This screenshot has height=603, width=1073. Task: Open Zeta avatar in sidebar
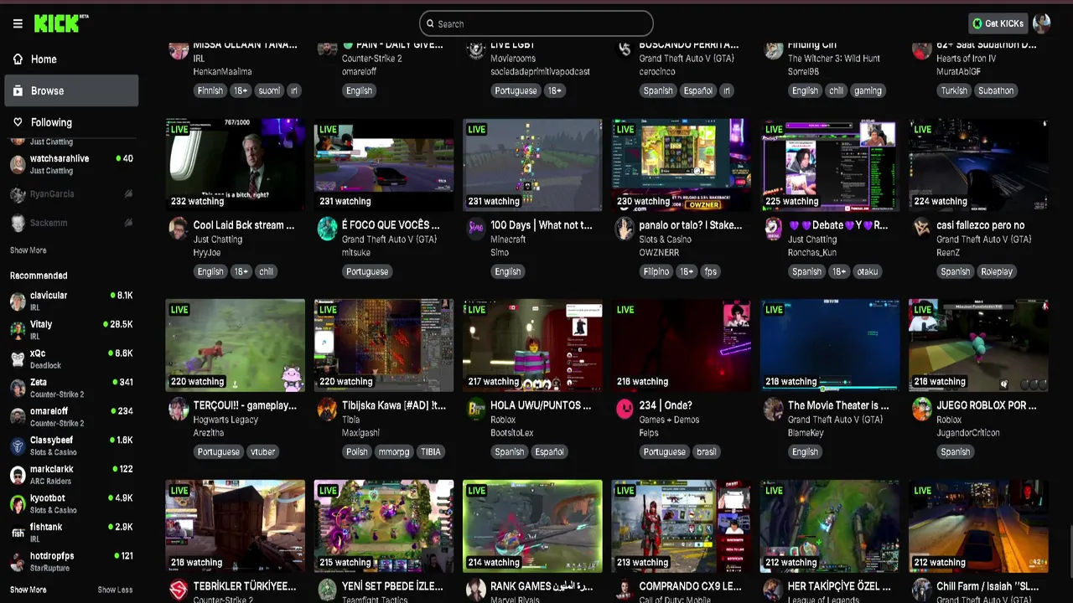18,388
